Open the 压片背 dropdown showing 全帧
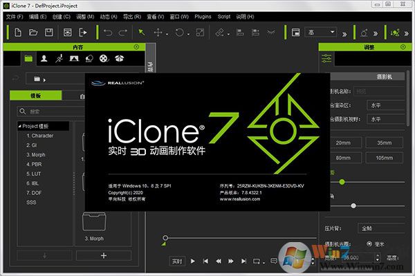415x276 pixels. pos(381,228)
